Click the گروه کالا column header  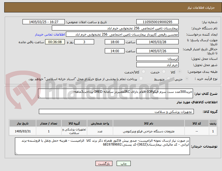pos(74,123)
